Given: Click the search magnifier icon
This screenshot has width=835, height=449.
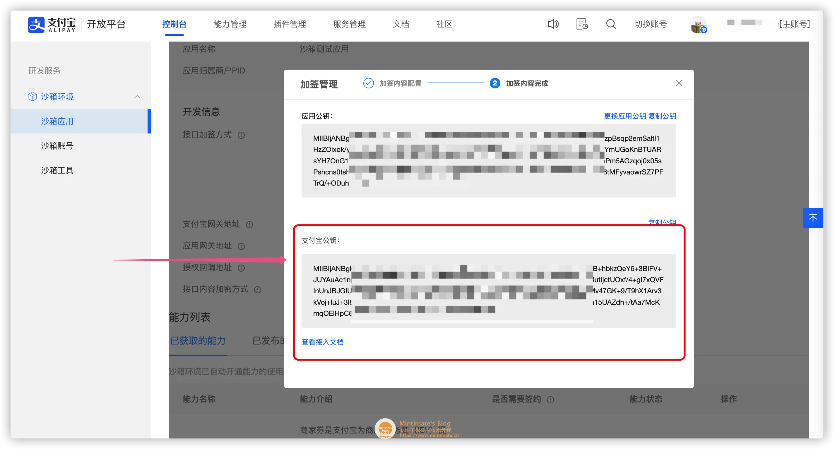Looking at the screenshot, I should click(611, 24).
